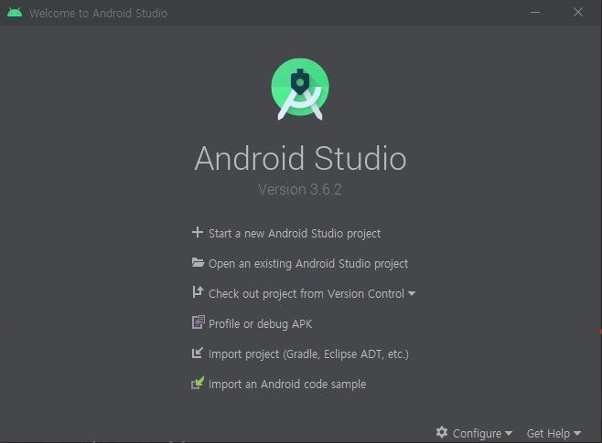
Task: Open an existing Android Studio project
Action: [308, 264]
